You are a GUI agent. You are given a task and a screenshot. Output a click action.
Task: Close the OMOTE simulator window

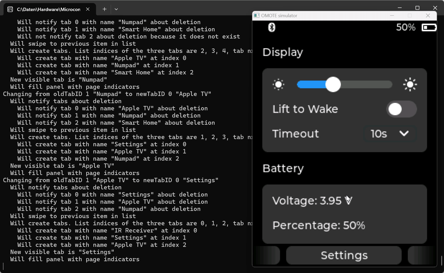(x=428, y=16)
